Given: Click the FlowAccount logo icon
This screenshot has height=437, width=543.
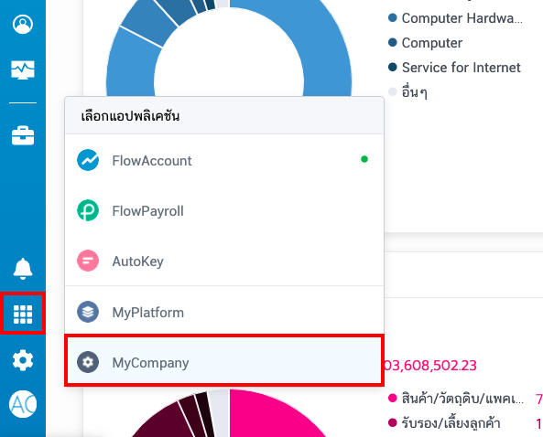Looking at the screenshot, I should coord(88,160).
